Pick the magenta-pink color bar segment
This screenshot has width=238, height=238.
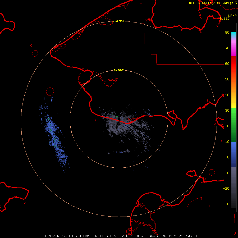click(234, 48)
